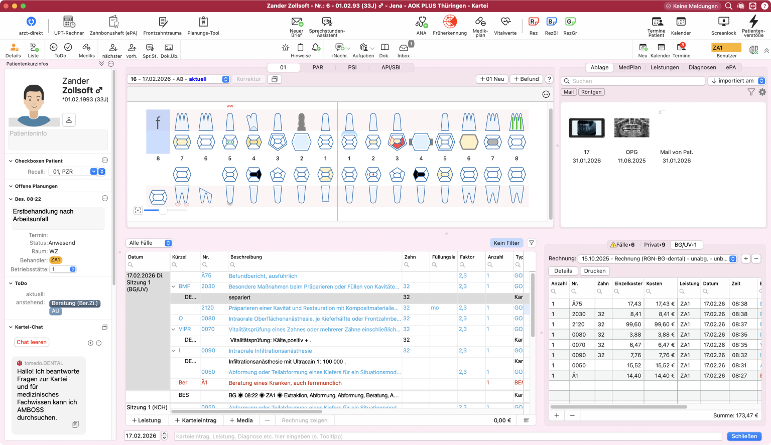Collapse the Checkboxen Patient section
This screenshot has width=771, height=445.
pos(11,161)
